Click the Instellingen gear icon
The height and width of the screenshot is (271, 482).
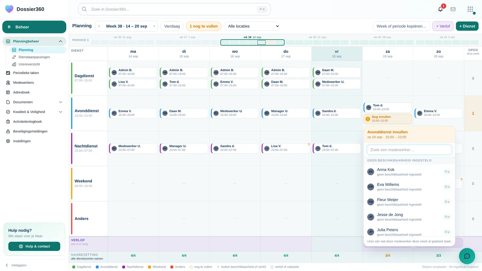[8, 141]
